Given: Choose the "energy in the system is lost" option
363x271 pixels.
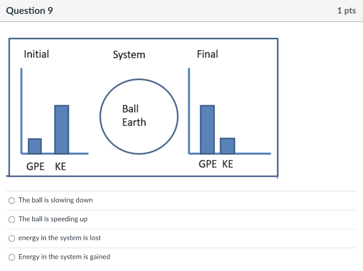Looking at the screenshot, I should (12, 238).
